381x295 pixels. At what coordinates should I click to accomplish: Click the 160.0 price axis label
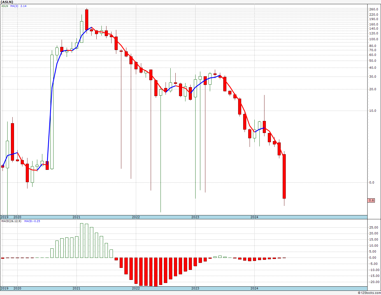[x=373, y=24]
